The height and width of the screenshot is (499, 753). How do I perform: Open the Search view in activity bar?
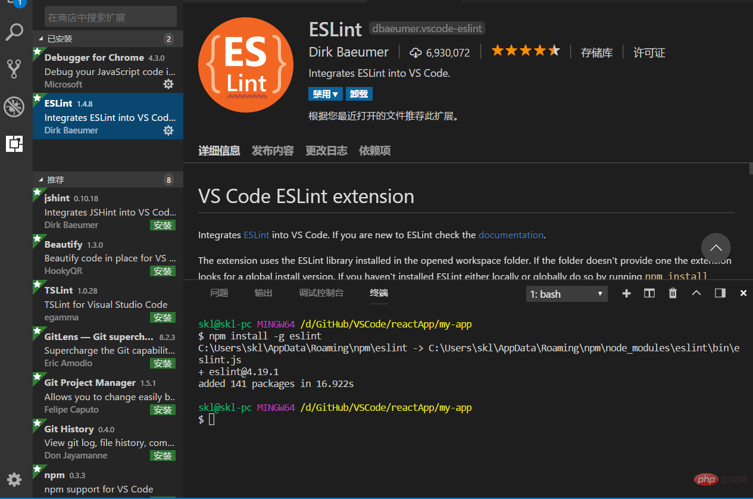(x=14, y=32)
